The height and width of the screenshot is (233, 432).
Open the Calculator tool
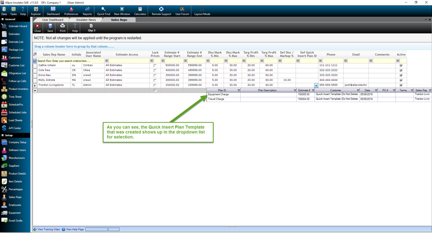tap(140, 11)
